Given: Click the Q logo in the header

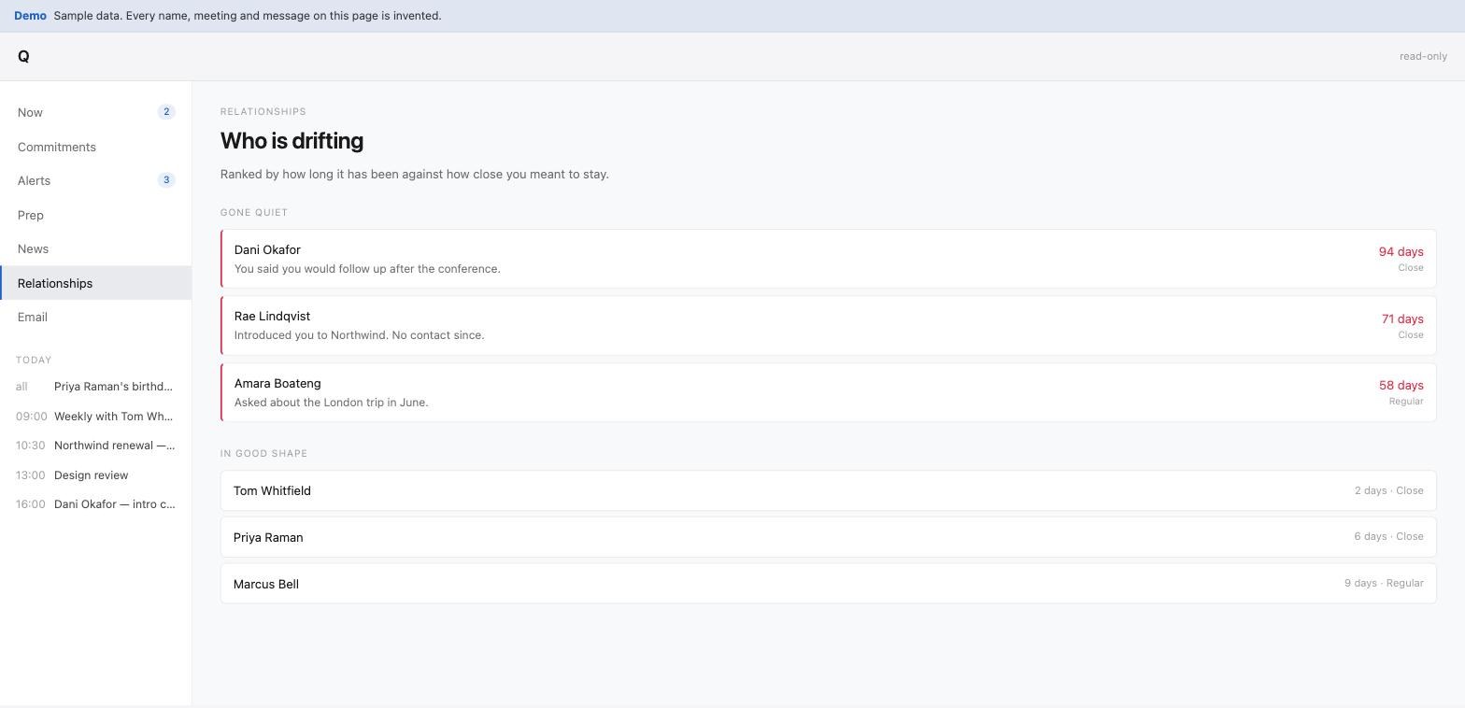Looking at the screenshot, I should [23, 56].
